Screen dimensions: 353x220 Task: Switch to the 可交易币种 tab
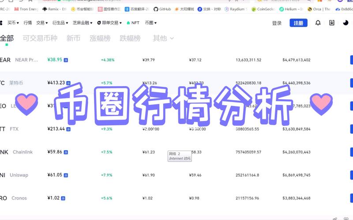pos(40,38)
